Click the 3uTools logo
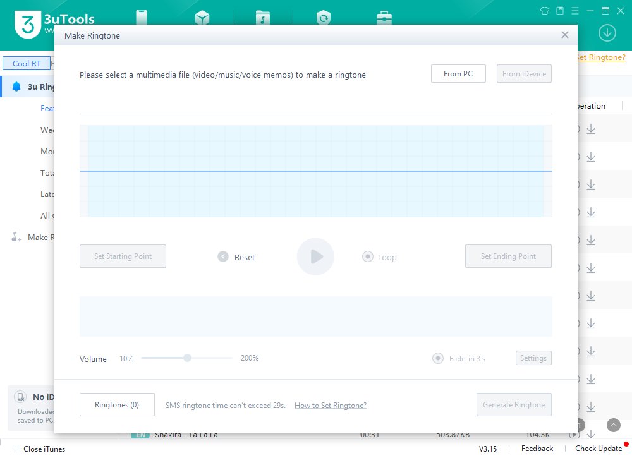 (27, 24)
